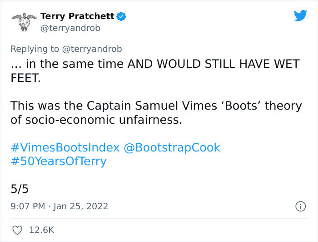Open @terryandrob mention in the reply line
Screen dimensions: 318x242
pos(91,49)
